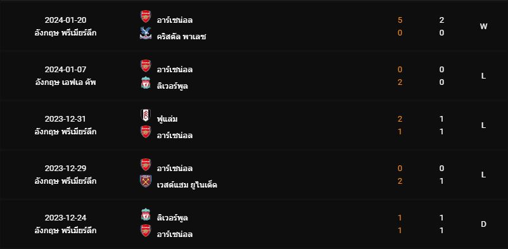Image resolution: width=508 pixels, height=249 pixels.
Task: Click the Fulham club crest
Action: pyautogui.click(x=146, y=115)
